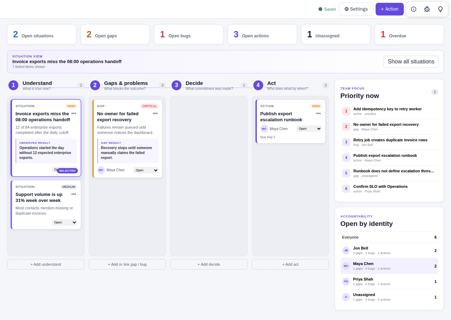Click the + Action button
Screen dimensions: 451x320
(x=390, y=9)
